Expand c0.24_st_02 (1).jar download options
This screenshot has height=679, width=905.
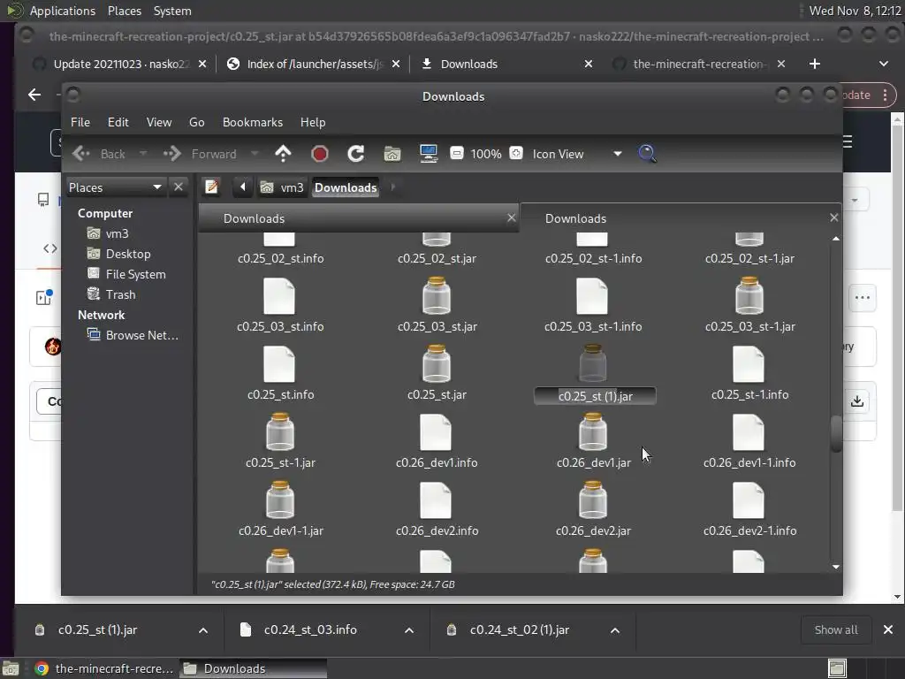[615, 629]
